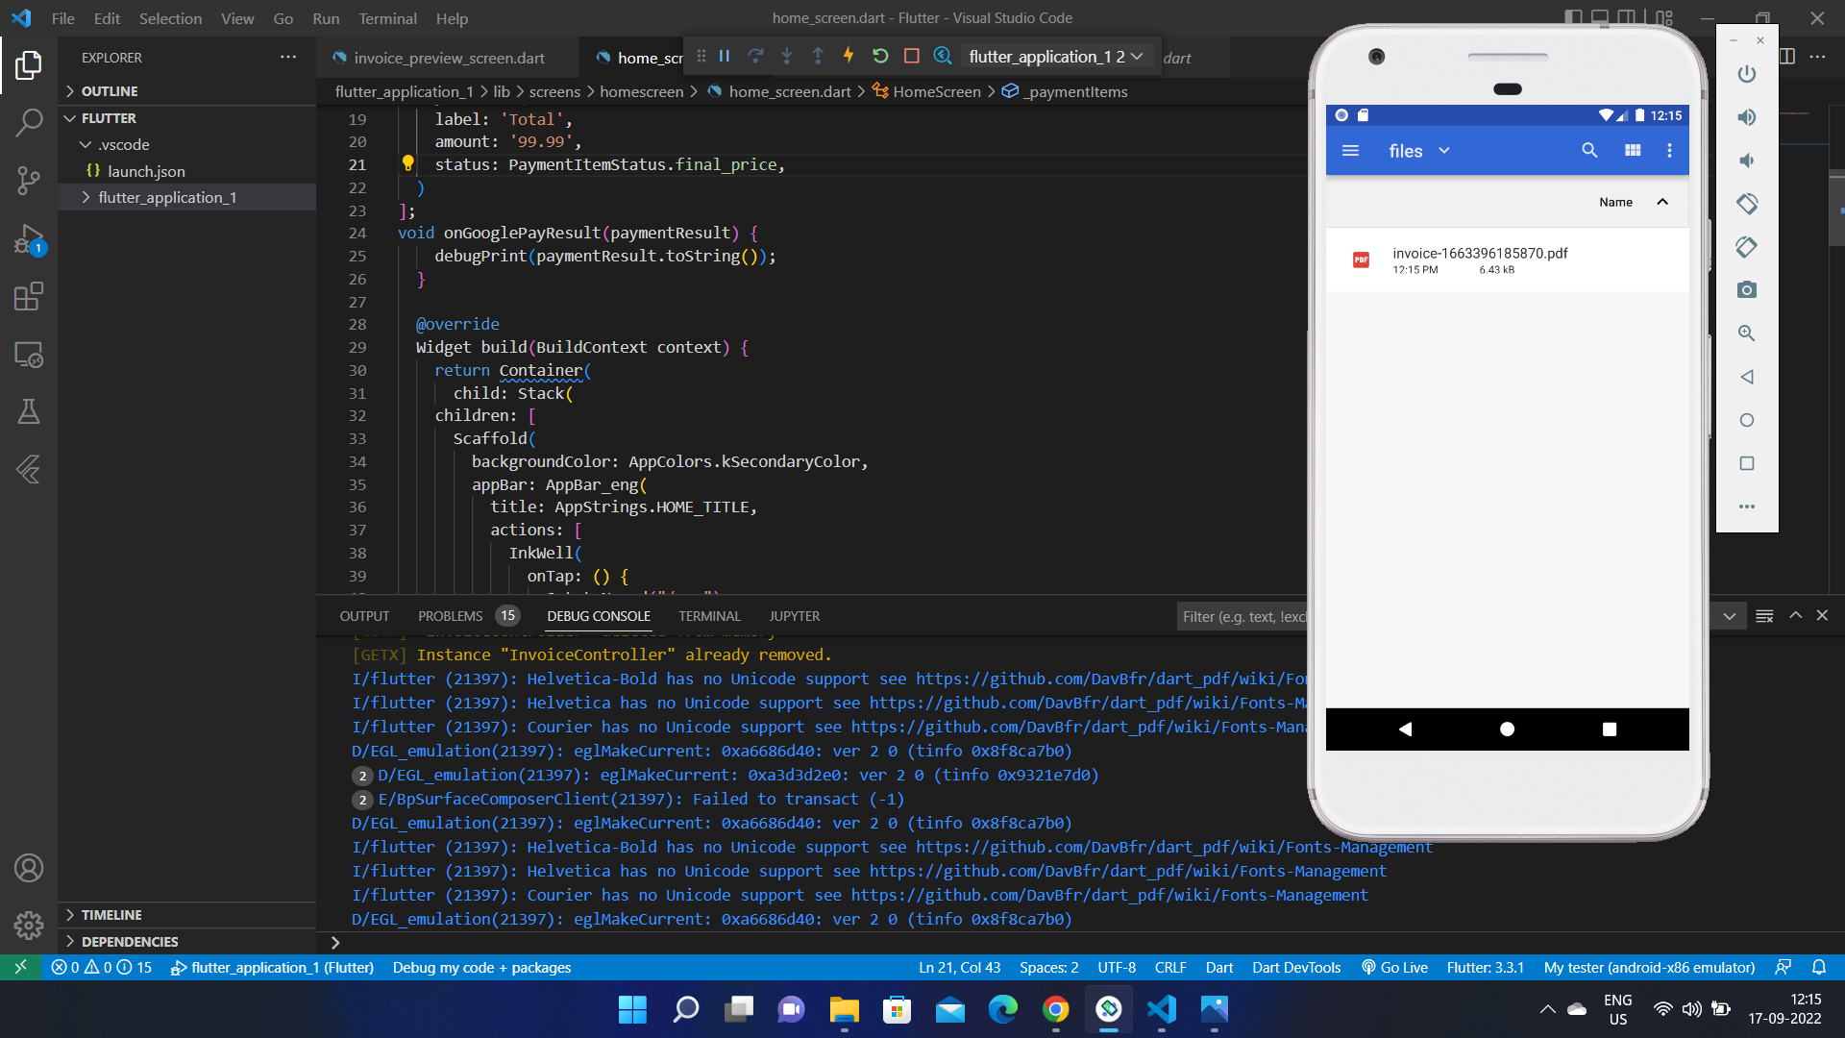1845x1038 pixels.
Task: Open the Run and Debug view
Action: (x=29, y=238)
